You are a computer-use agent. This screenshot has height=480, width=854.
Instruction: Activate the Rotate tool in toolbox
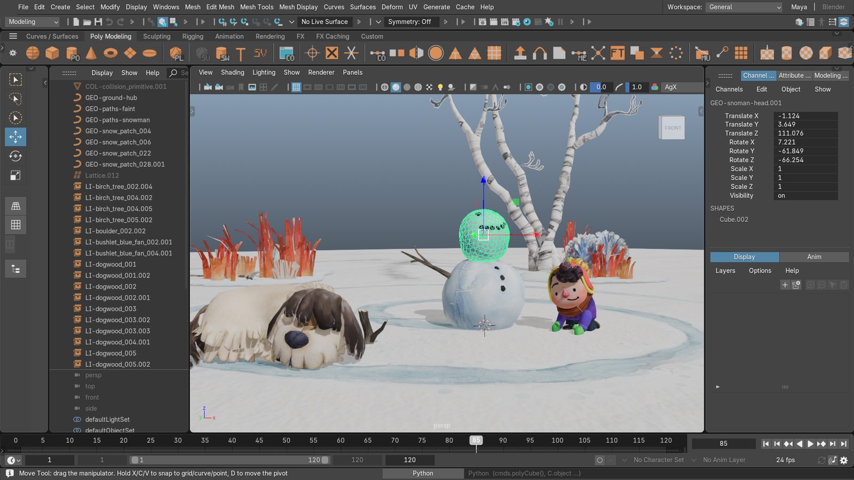tap(15, 156)
